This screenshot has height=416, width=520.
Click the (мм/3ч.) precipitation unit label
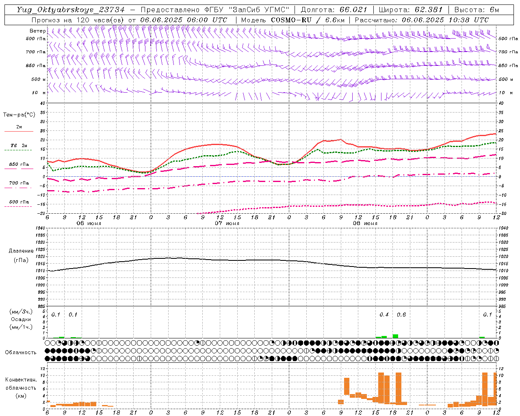pos(21,312)
